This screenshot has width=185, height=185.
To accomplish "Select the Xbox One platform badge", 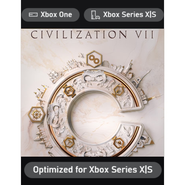I will tap(51, 15).
